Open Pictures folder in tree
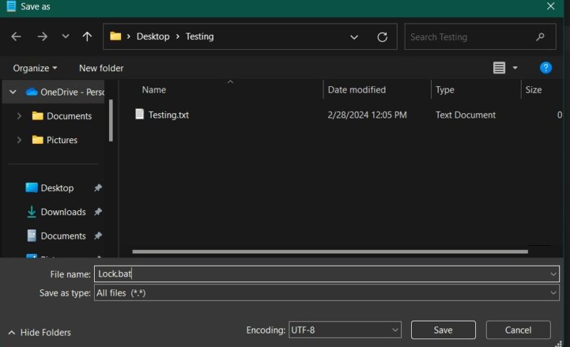 [x=55, y=140]
